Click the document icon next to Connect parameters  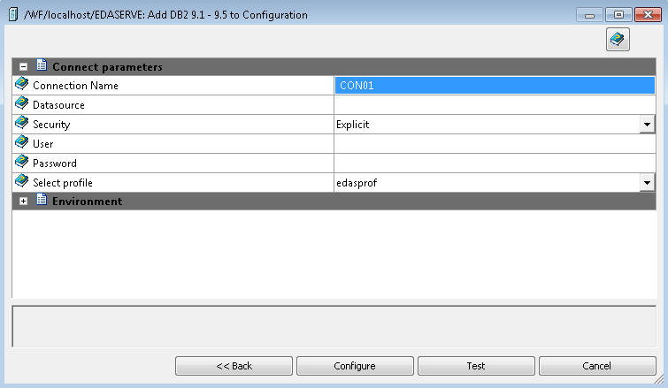click(x=42, y=65)
